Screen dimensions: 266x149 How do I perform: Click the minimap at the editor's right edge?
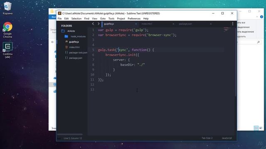[x=227, y=30]
